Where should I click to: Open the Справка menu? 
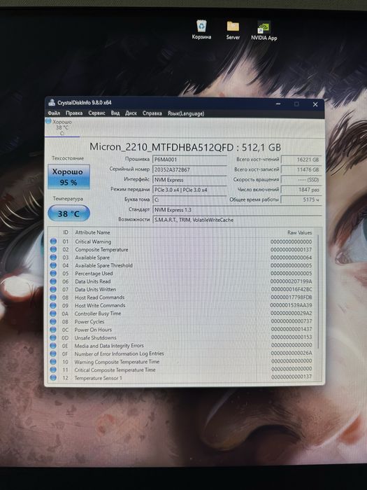point(152,113)
